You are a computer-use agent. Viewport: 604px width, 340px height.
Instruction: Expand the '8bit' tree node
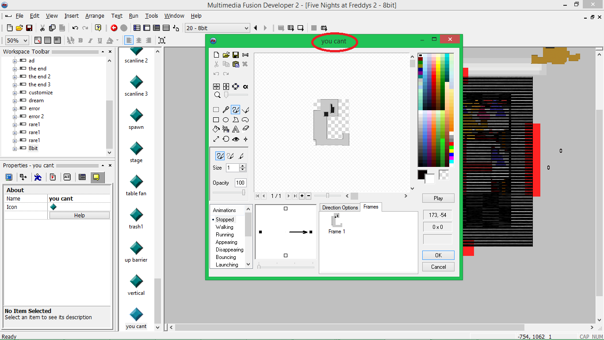pos(15,149)
